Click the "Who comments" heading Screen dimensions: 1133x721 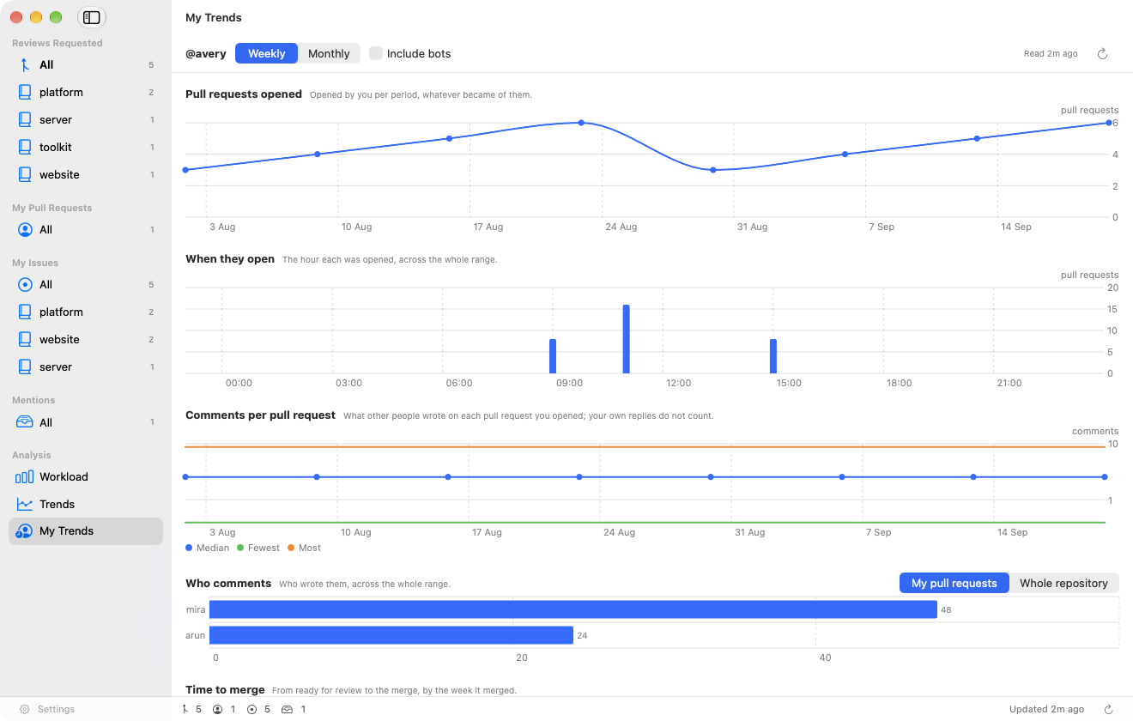point(228,583)
